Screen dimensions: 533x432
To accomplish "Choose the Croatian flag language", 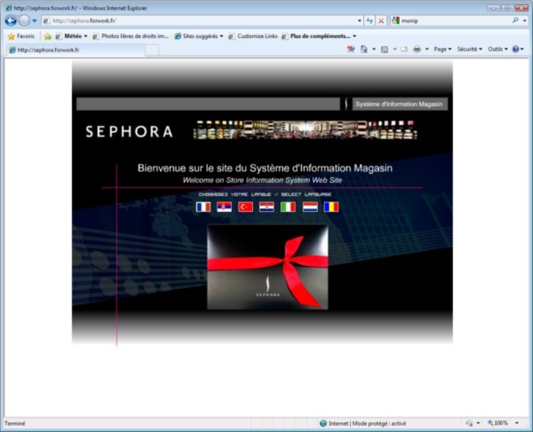I will tap(266, 207).
